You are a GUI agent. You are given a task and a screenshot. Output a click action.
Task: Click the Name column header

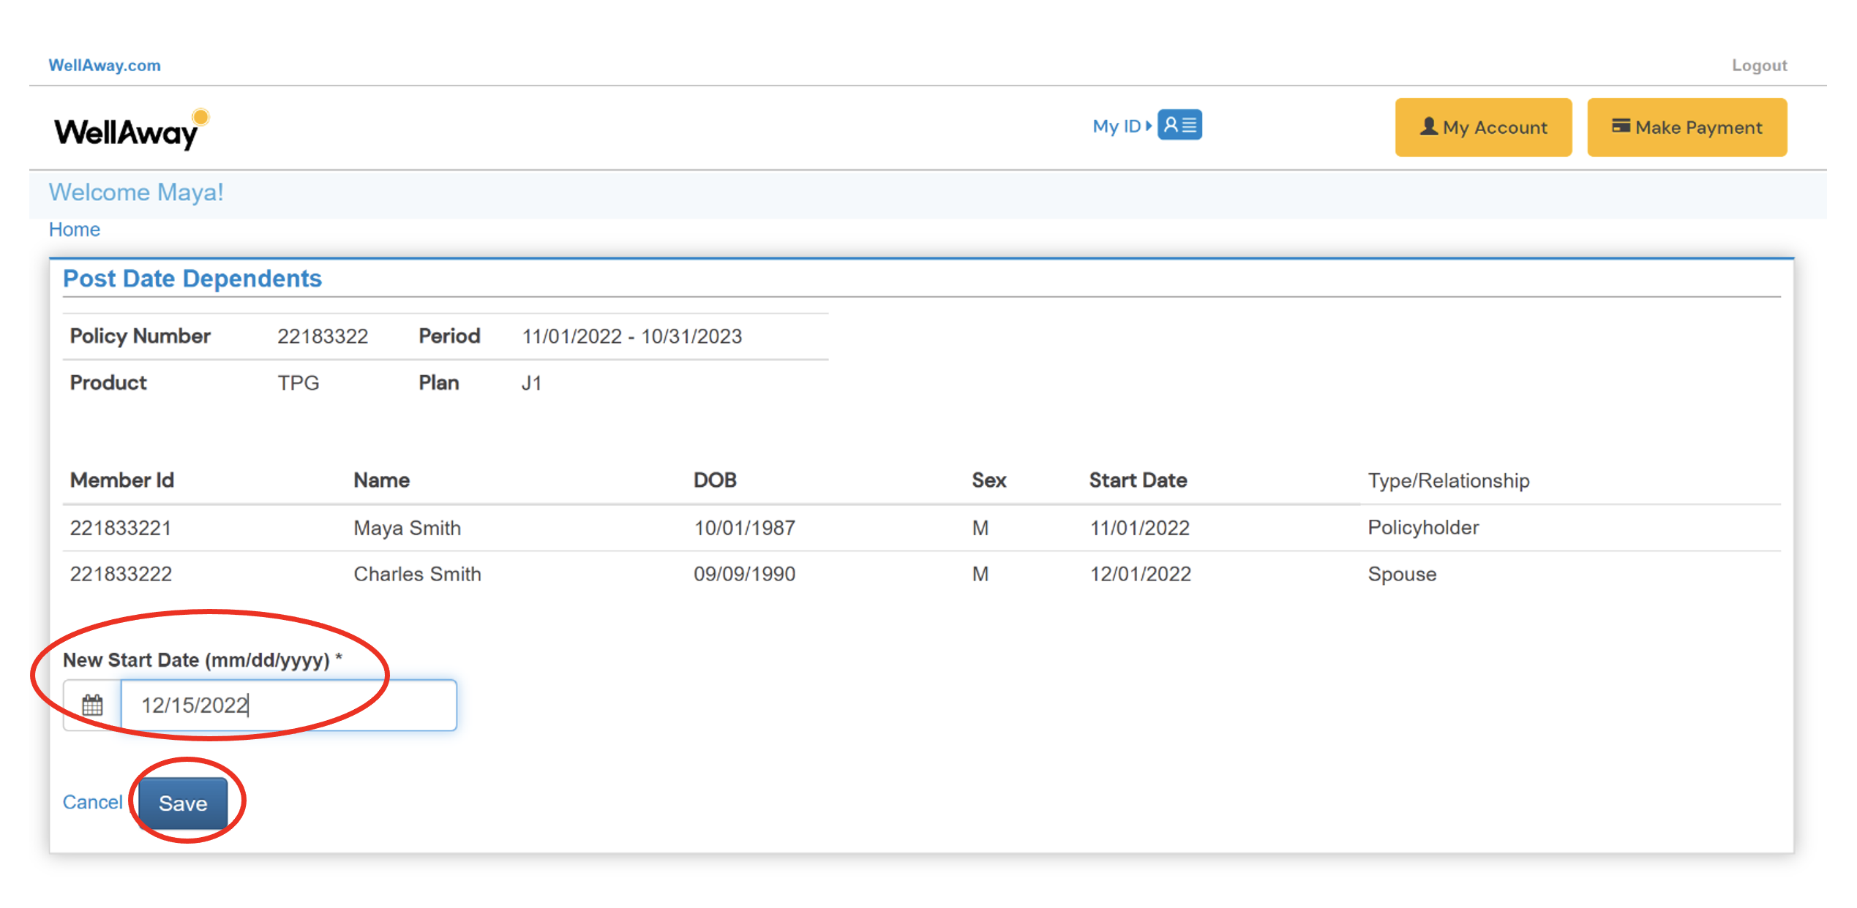pyautogui.click(x=381, y=480)
